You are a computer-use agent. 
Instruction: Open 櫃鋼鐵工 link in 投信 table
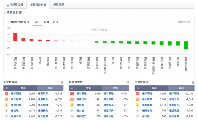(x=82, y=116)
